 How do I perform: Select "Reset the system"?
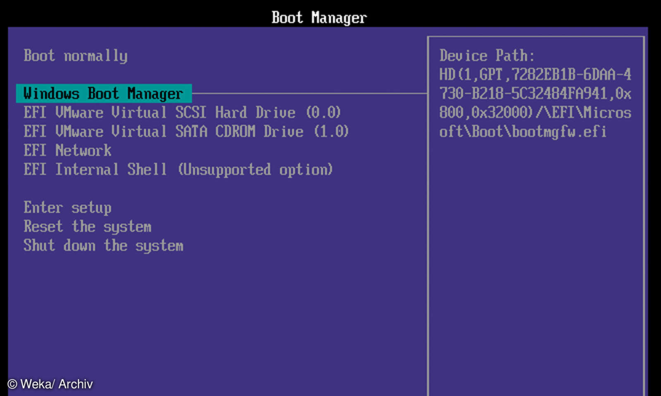[87, 226]
